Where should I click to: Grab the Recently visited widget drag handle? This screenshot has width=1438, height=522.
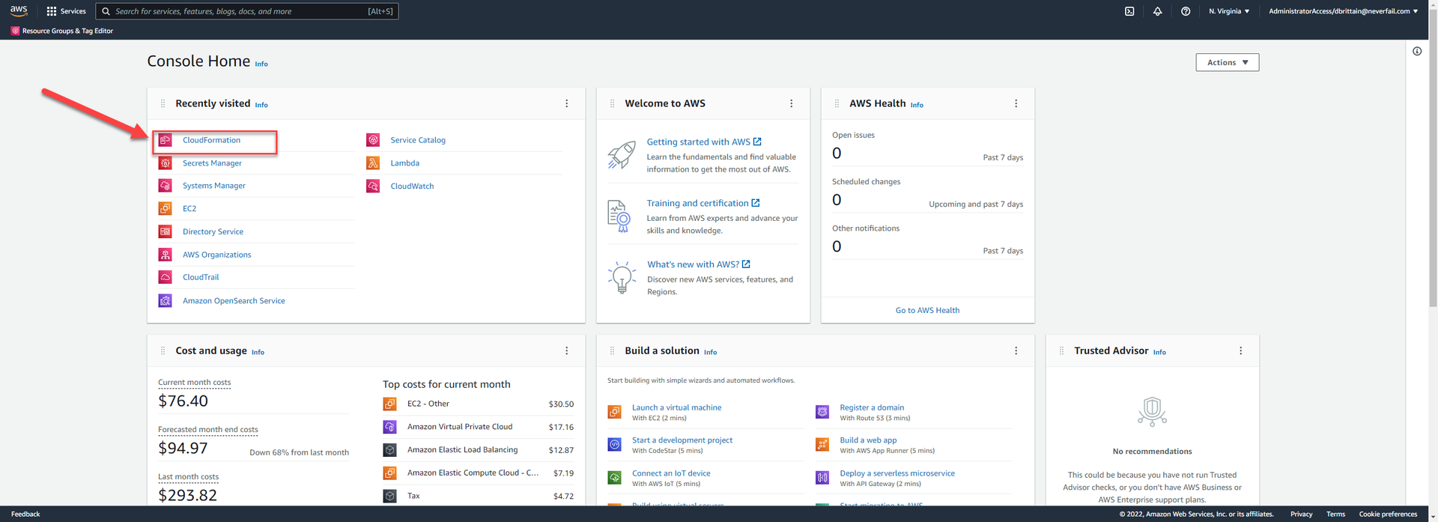click(x=163, y=103)
